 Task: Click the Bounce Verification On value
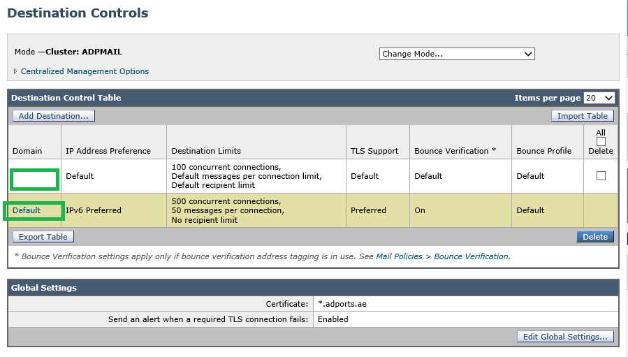coord(420,210)
